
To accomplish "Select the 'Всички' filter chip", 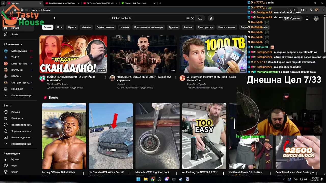I will point(48,27).
